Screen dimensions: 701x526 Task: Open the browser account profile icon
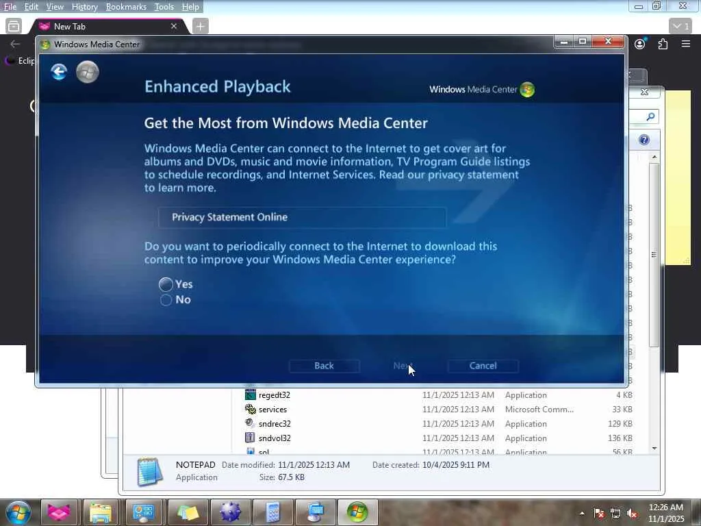point(640,44)
